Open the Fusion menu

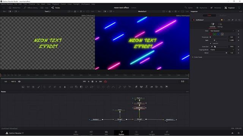(x=63, y=4)
